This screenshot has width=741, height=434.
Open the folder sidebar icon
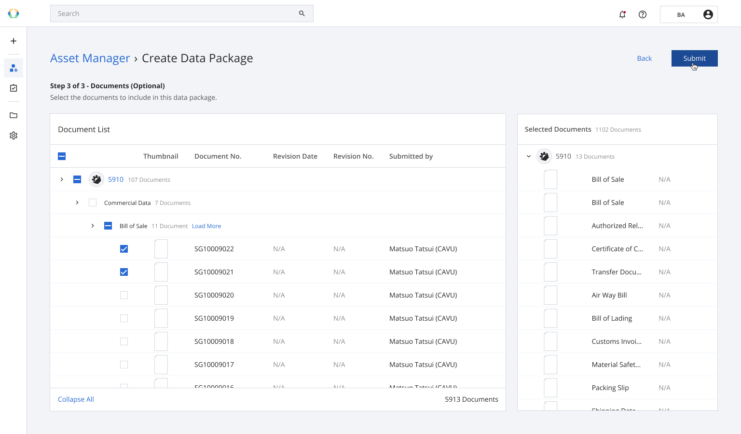click(14, 115)
